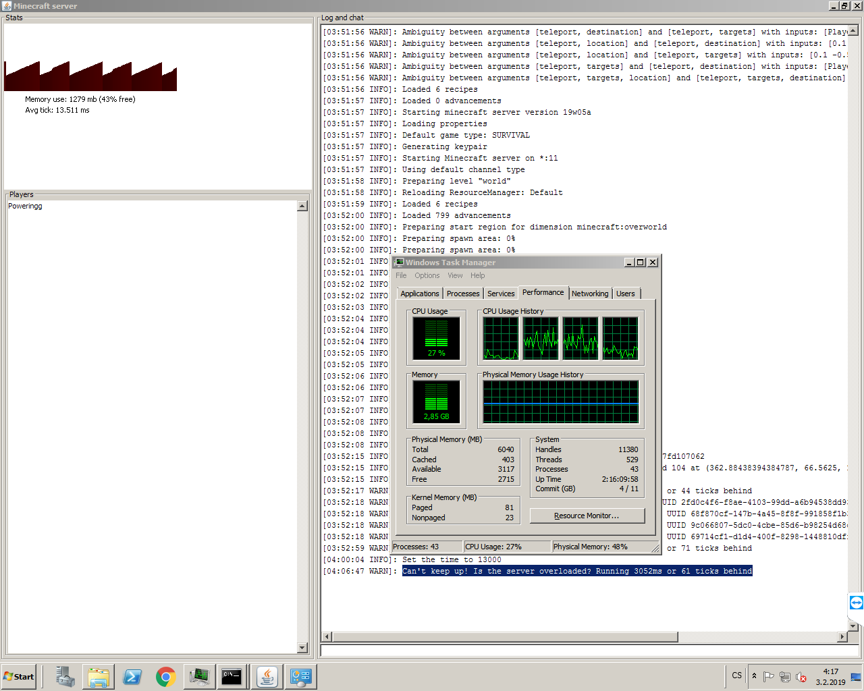Click the log's horizontal scrollbar right arrow

(x=842, y=636)
